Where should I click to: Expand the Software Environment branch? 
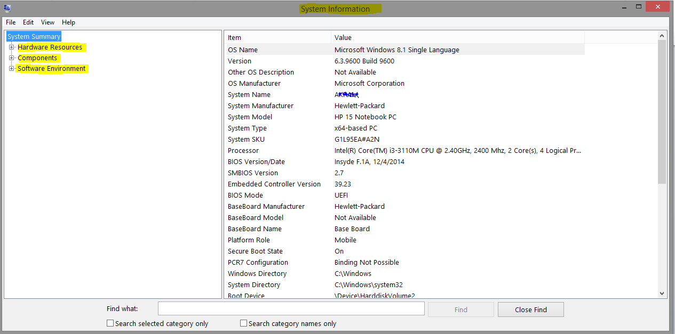click(x=12, y=68)
